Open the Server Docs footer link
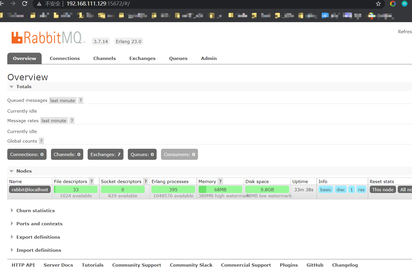412x271 pixels. (58, 265)
